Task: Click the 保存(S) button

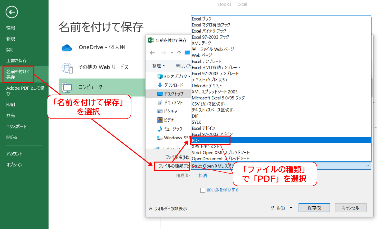Action: (314, 207)
